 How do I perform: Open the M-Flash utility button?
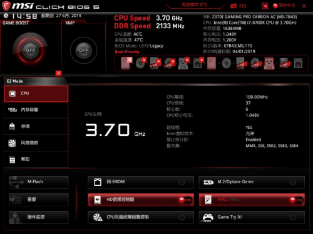pos(39,182)
